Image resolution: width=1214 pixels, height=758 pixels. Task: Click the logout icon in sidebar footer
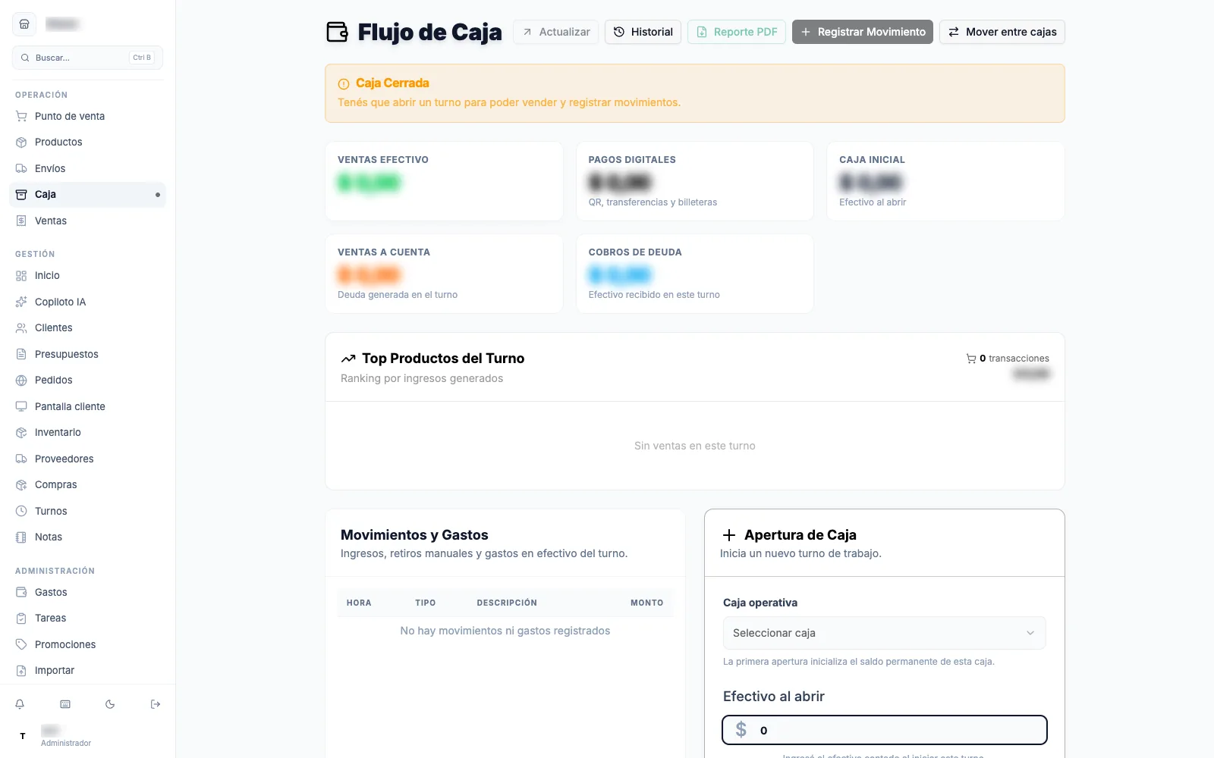156,704
